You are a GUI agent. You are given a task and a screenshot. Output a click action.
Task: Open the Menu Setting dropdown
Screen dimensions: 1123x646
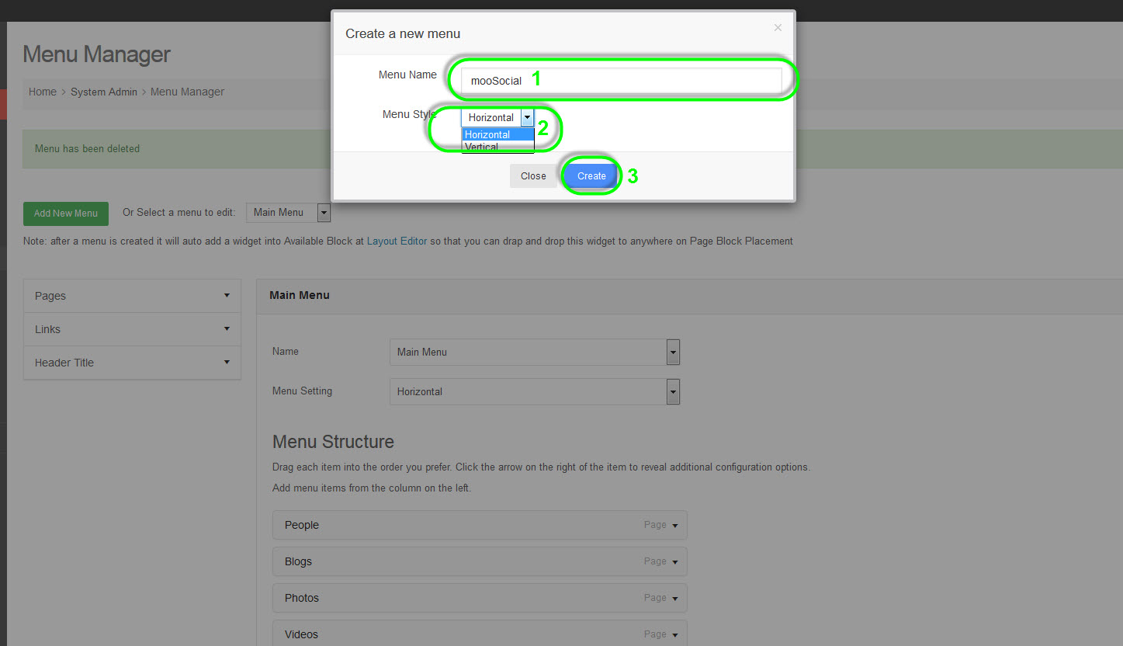[x=534, y=391]
